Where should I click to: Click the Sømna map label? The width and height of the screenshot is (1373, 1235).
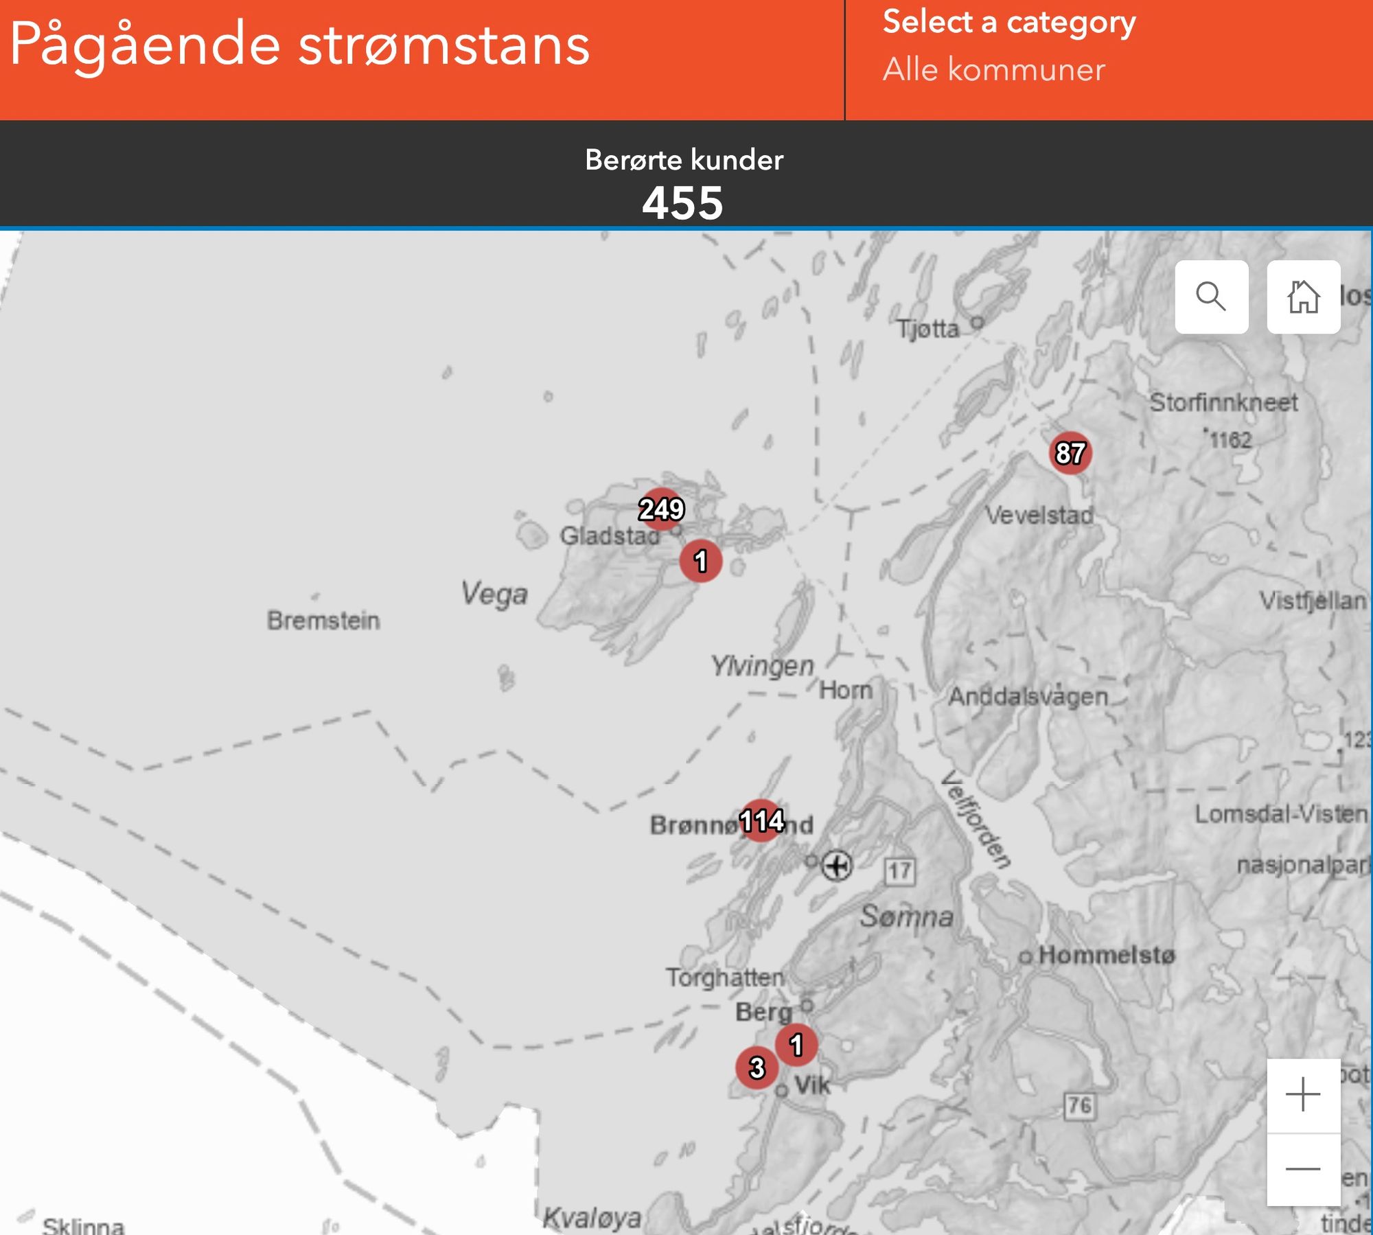pos(906,916)
